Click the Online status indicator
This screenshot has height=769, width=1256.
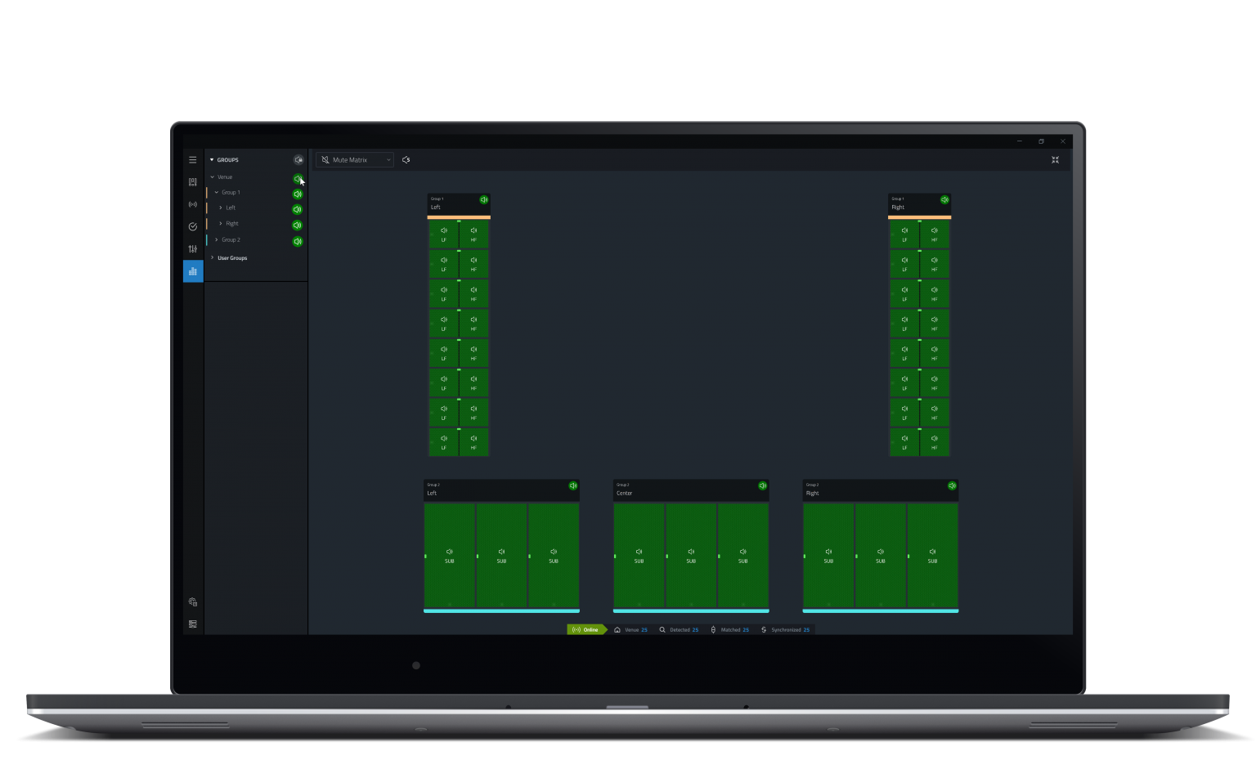[x=587, y=629]
